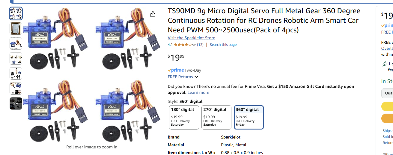Open the Search this page link
The image size is (393, 155).
223,45
